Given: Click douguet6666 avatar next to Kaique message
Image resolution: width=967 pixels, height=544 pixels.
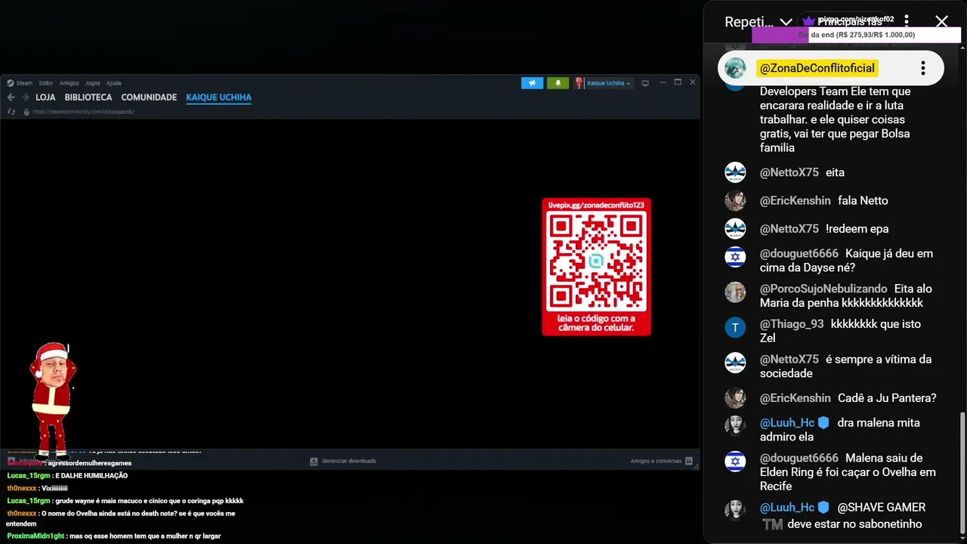Looking at the screenshot, I should pos(735,257).
